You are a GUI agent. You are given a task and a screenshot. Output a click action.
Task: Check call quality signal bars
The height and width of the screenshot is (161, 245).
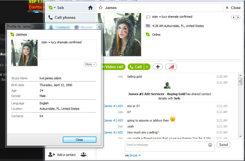[x=171, y=67]
